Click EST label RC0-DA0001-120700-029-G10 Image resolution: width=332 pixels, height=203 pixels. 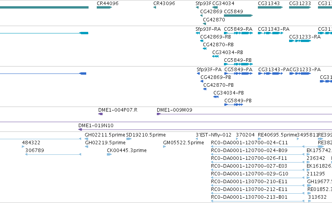click(250, 174)
